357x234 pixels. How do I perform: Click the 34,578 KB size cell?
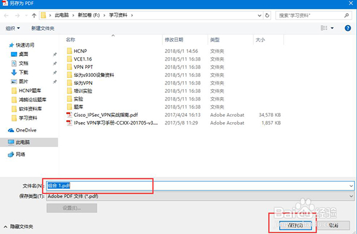[x=270, y=115]
